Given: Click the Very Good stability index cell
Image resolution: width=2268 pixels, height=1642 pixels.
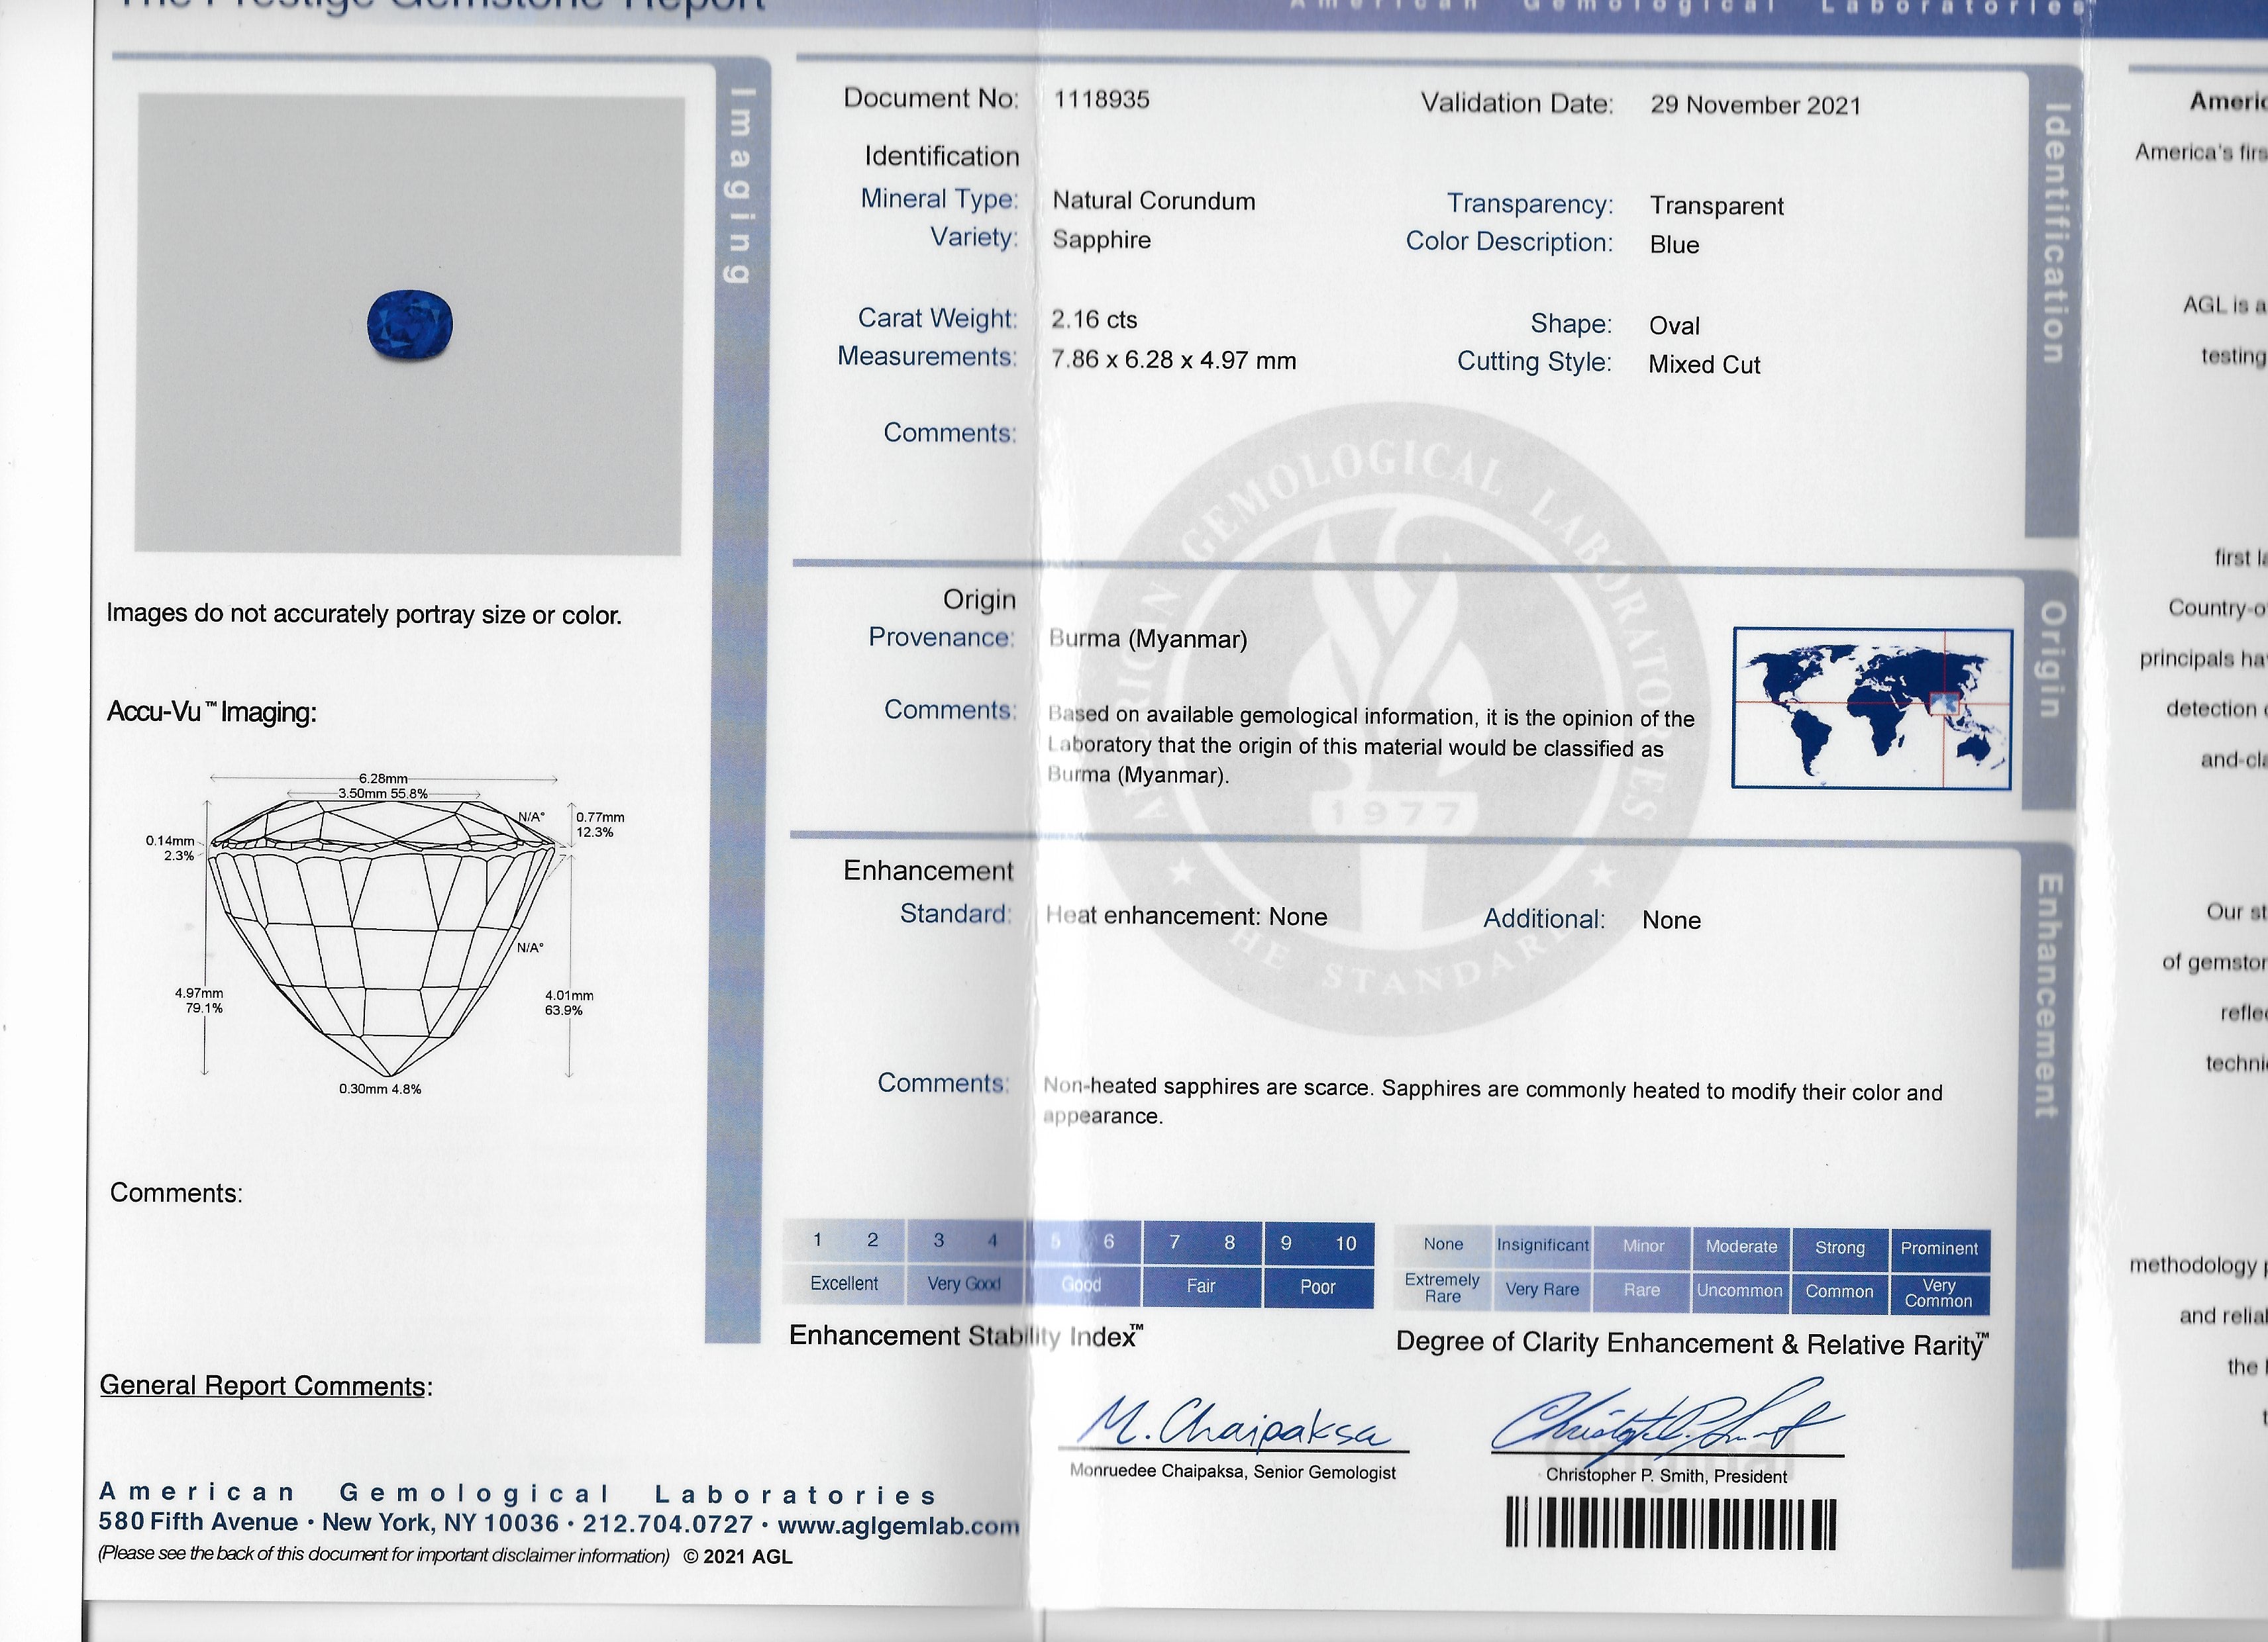Looking at the screenshot, I should pos(964,1284).
